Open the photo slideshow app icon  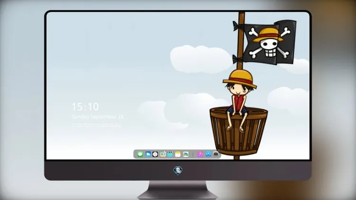186,154
